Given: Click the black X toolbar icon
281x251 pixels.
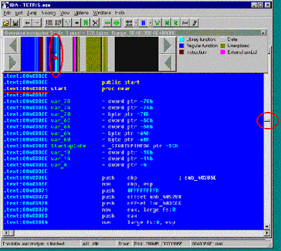Looking at the screenshot, I should click(x=95, y=23).
